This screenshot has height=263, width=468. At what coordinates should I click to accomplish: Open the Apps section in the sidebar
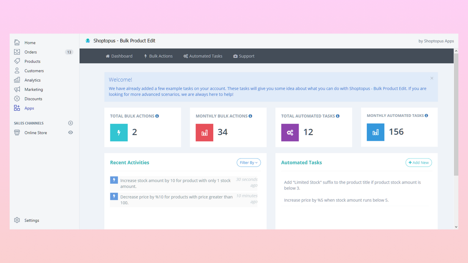[29, 108]
